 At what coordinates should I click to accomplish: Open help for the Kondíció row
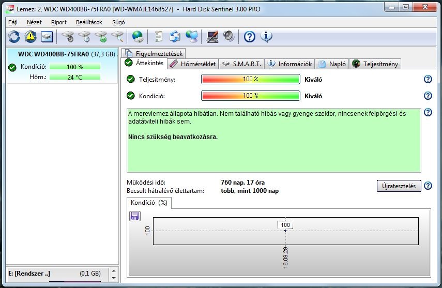pyautogui.click(x=428, y=96)
